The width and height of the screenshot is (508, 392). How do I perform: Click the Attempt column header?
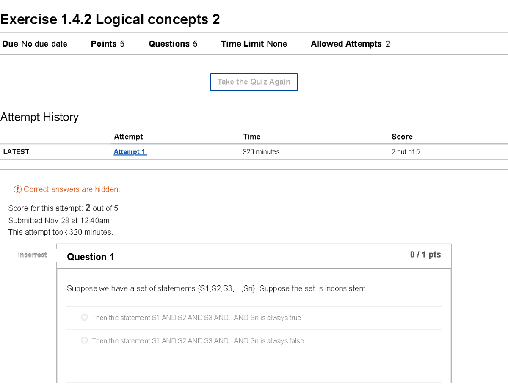(128, 137)
